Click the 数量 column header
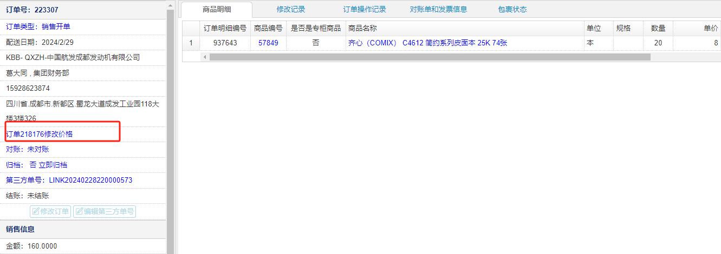 658,28
